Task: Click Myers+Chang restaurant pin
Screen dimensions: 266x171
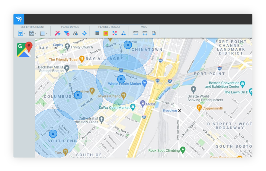Action: 124,96
